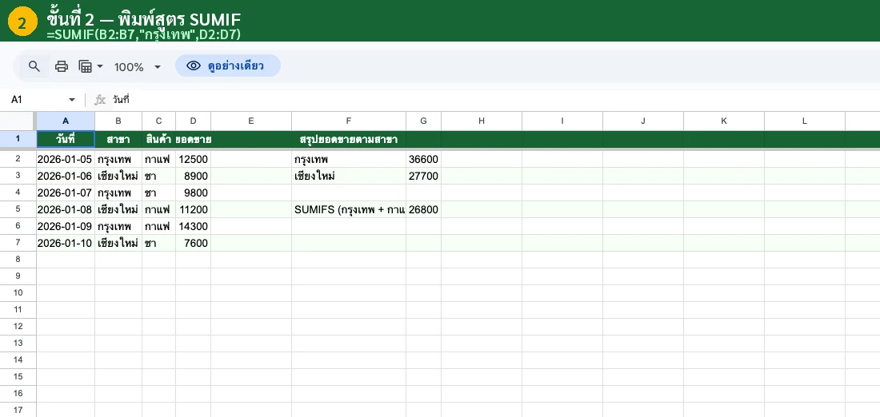Viewport: 880px width, 417px height.
Task: Open the filter views table icon
Action: 90,66
